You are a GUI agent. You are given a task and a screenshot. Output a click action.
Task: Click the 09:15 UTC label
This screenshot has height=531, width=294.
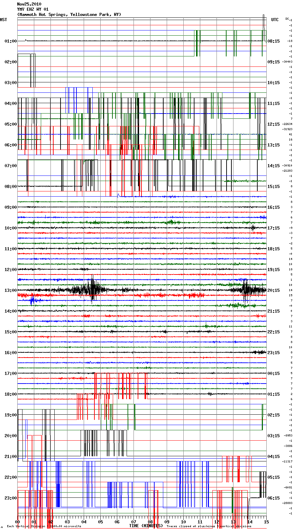coord(274,62)
